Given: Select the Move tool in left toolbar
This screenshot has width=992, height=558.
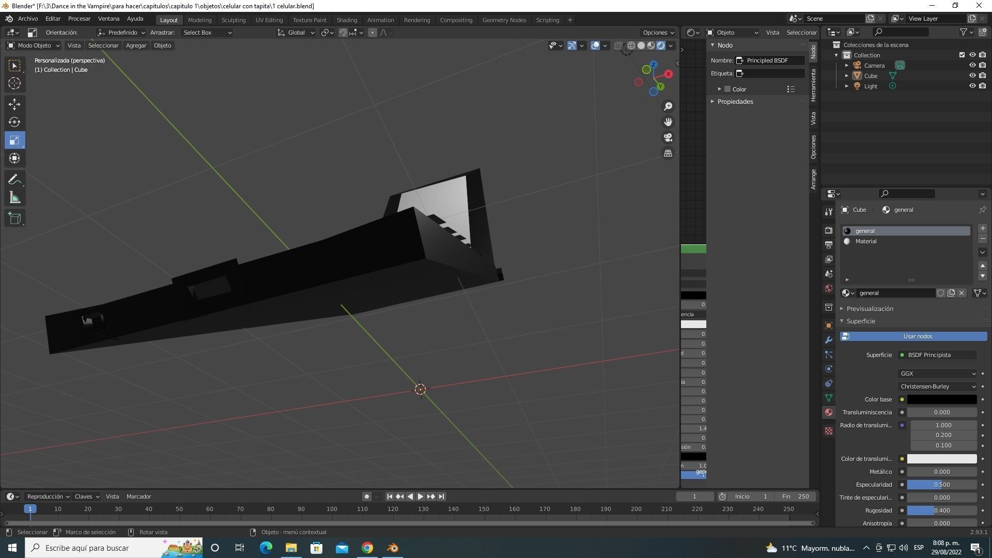Looking at the screenshot, I should click(14, 104).
